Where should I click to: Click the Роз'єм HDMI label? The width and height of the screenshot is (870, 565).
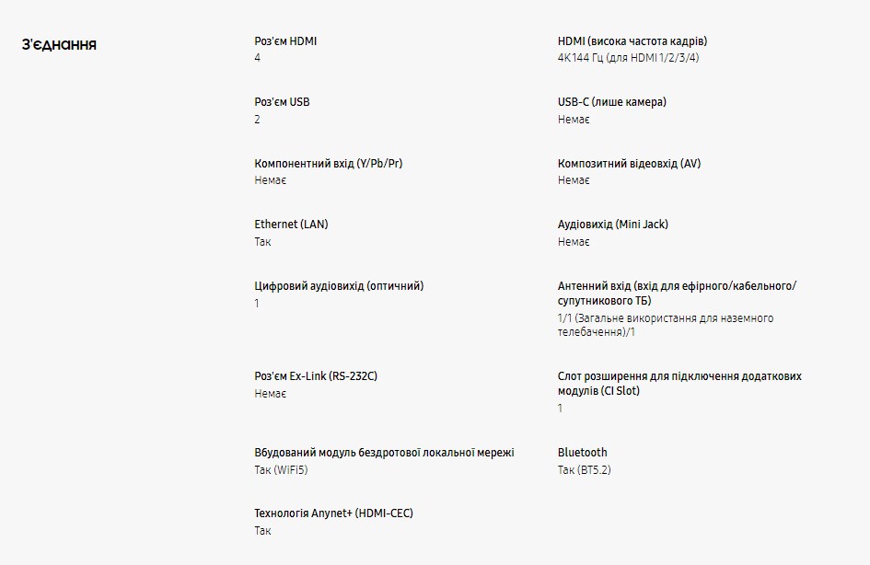(286, 41)
